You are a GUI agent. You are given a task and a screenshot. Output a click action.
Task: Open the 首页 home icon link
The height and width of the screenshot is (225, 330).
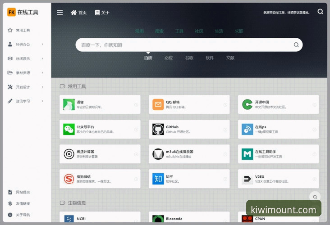[78, 13]
